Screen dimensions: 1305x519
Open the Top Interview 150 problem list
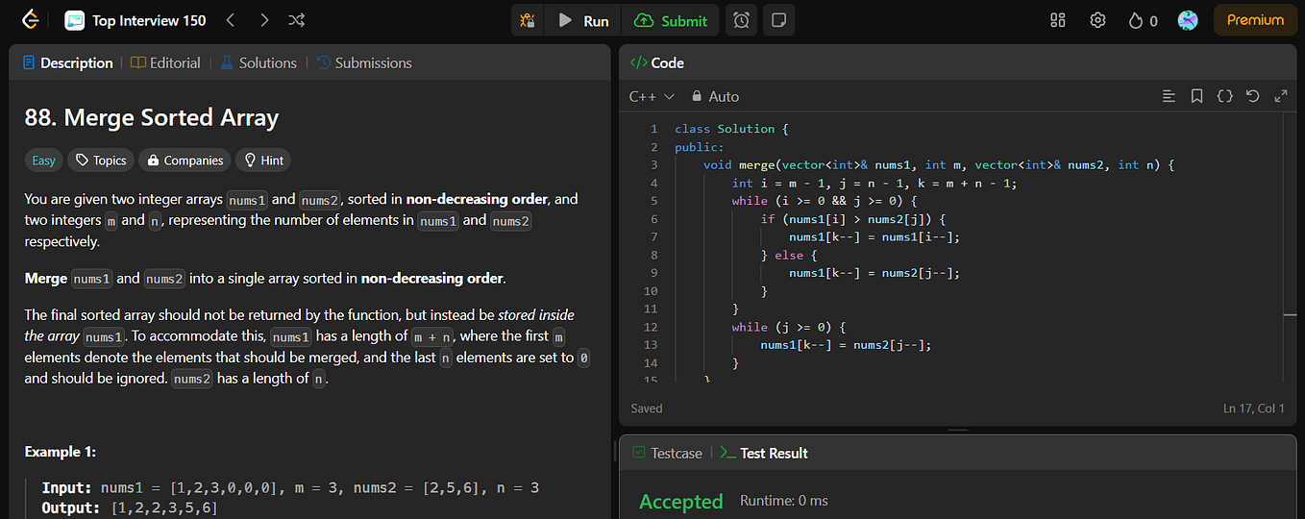pos(135,20)
